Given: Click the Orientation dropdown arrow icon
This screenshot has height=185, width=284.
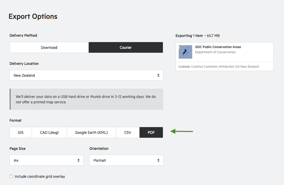Looking at the screenshot, I should pos(158,160).
